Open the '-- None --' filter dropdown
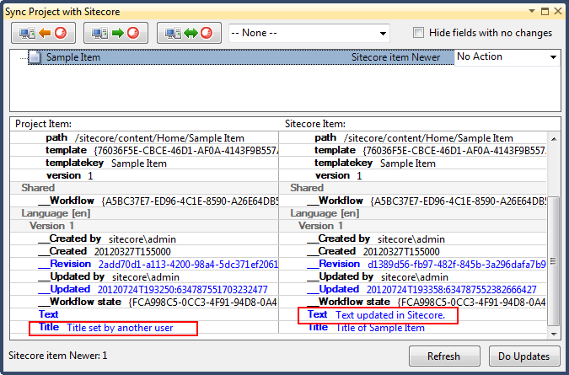Viewport: 569px width, 375px height. tap(309, 34)
